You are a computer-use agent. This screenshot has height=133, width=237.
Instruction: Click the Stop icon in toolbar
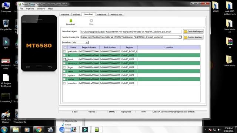coord(91,21)
